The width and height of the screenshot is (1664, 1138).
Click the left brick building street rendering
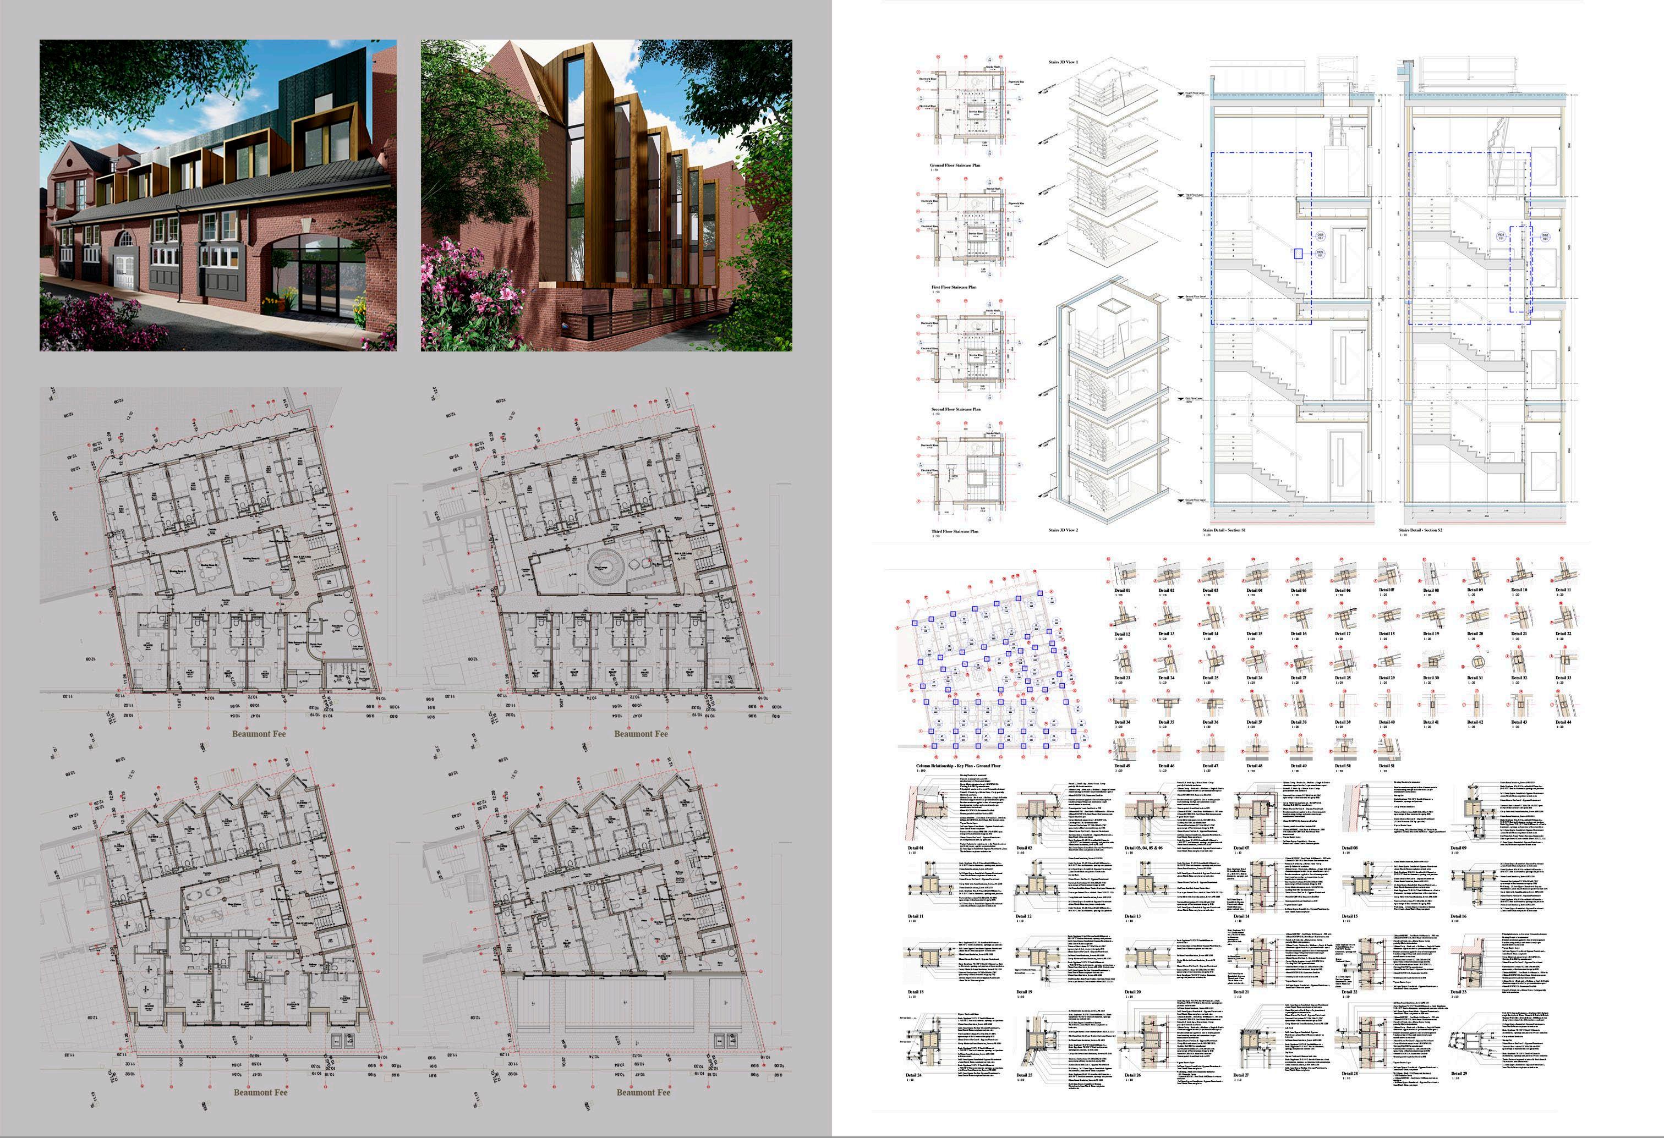click(218, 195)
